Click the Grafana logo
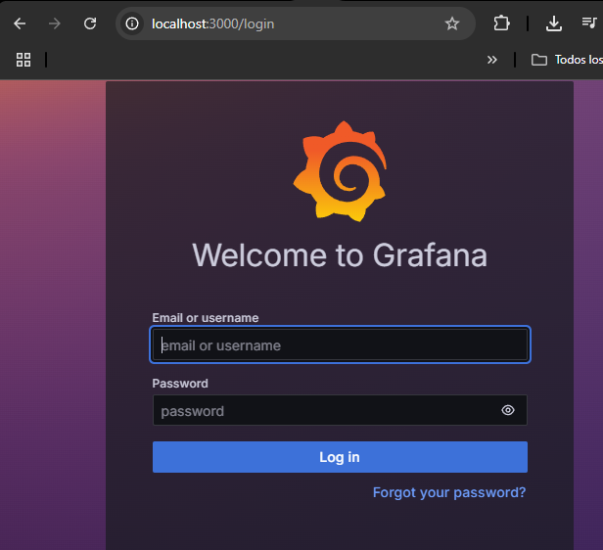 tap(340, 171)
